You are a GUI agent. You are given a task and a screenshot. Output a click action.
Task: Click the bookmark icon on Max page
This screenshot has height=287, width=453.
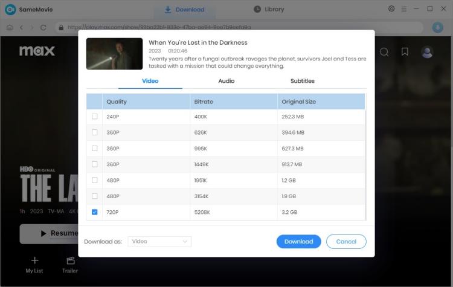(x=405, y=52)
